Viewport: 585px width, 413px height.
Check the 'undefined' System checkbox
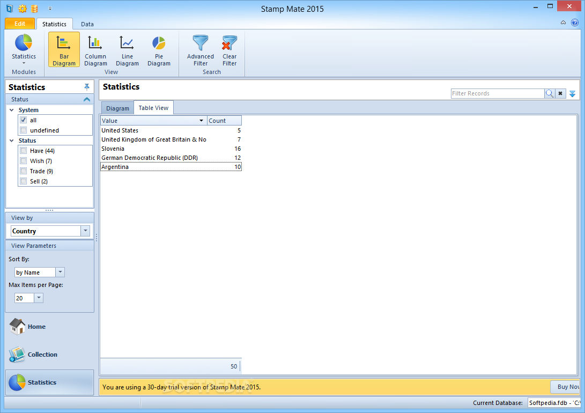click(x=24, y=130)
